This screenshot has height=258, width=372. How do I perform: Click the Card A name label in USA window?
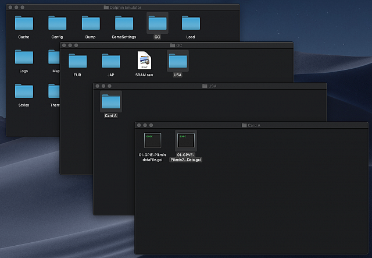click(111, 115)
